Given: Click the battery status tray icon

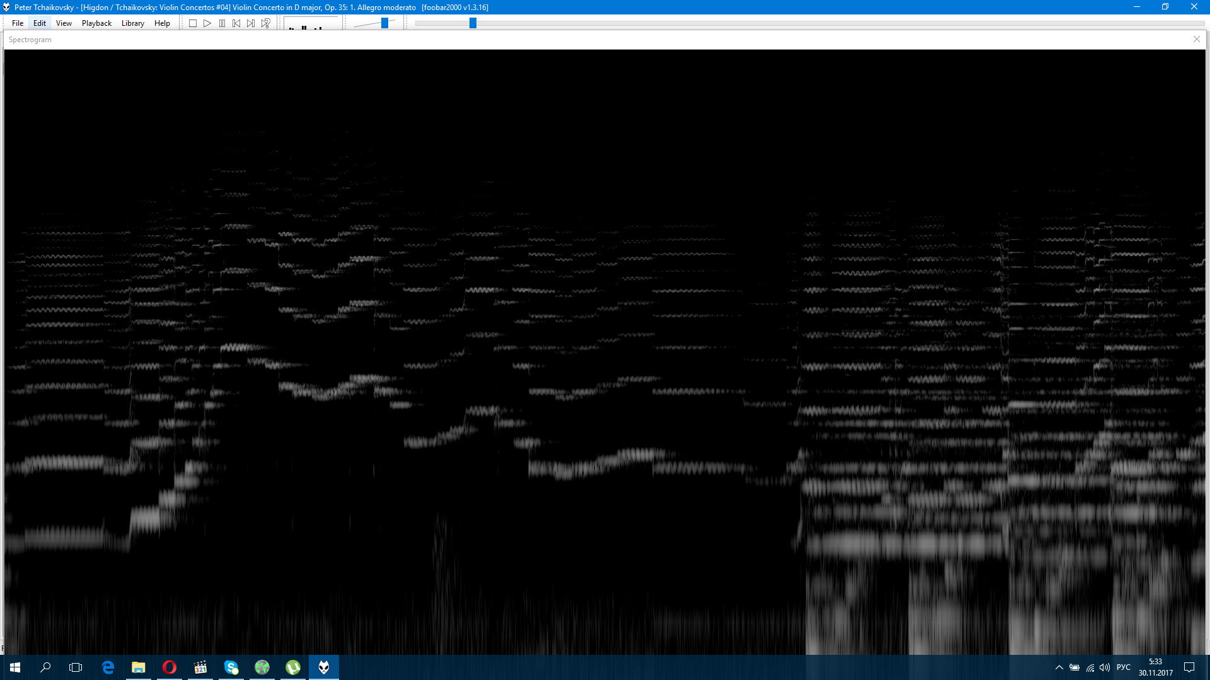Looking at the screenshot, I should 1075,667.
